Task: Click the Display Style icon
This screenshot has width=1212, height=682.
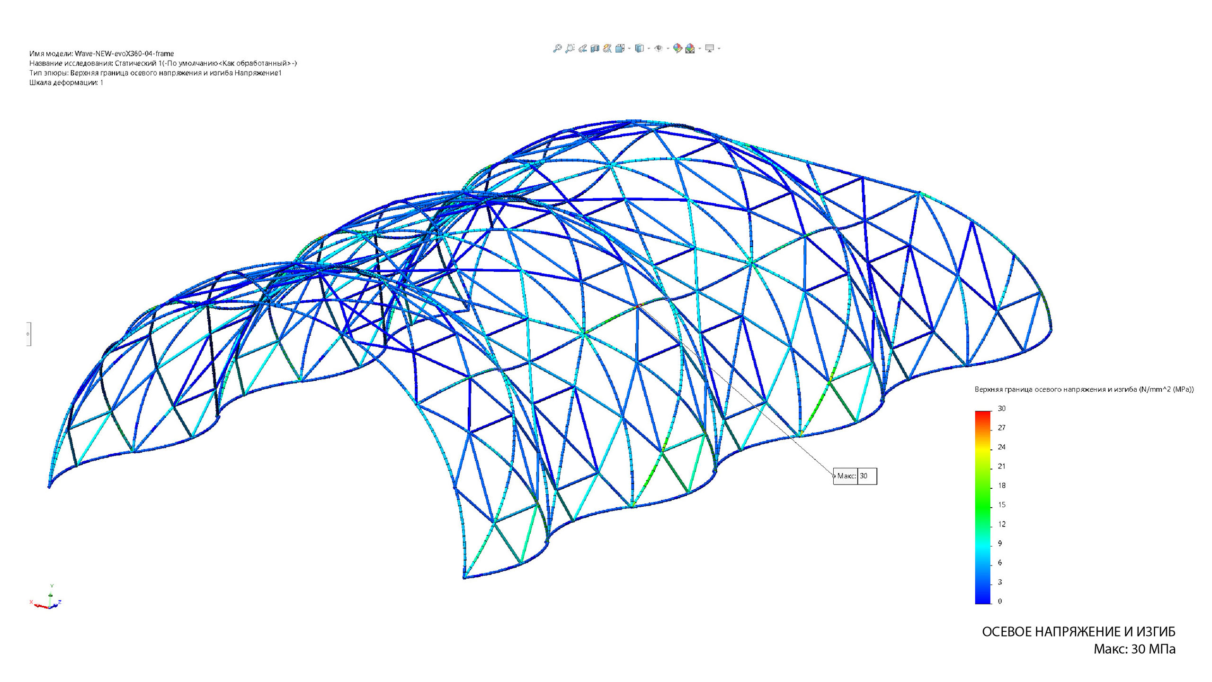Action: point(639,48)
